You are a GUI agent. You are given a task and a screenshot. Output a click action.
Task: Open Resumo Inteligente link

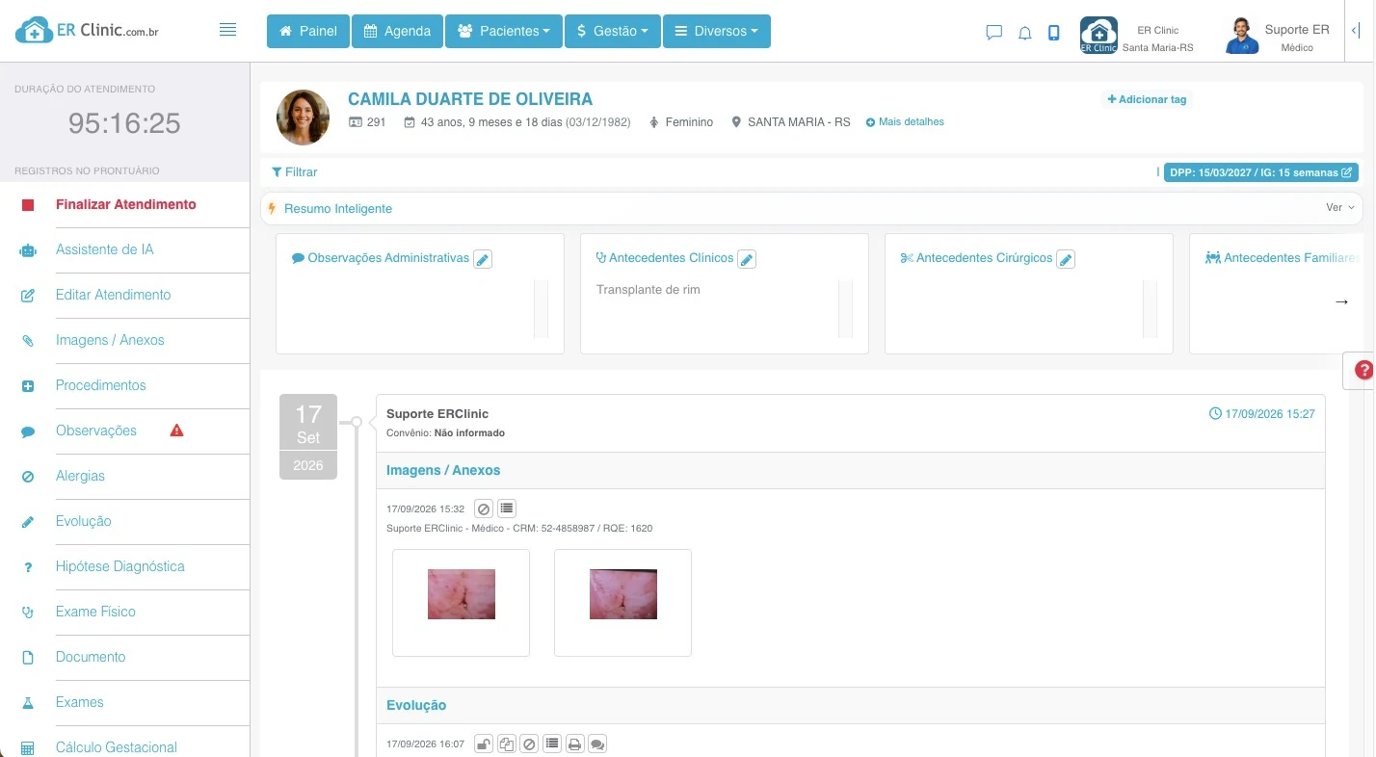[338, 208]
